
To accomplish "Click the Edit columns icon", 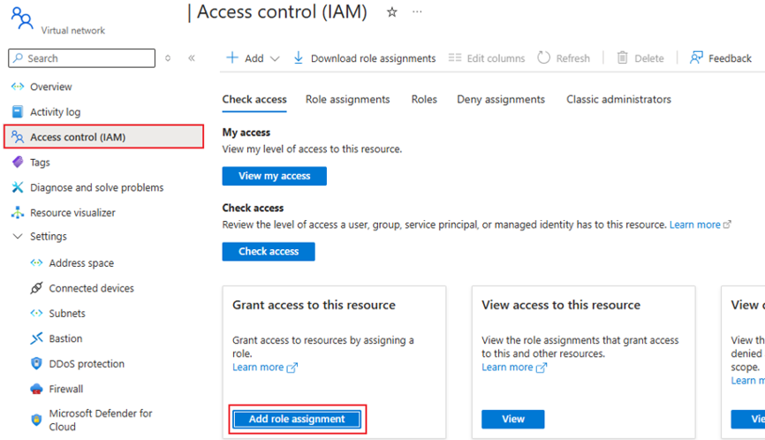I will coord(455,58).
